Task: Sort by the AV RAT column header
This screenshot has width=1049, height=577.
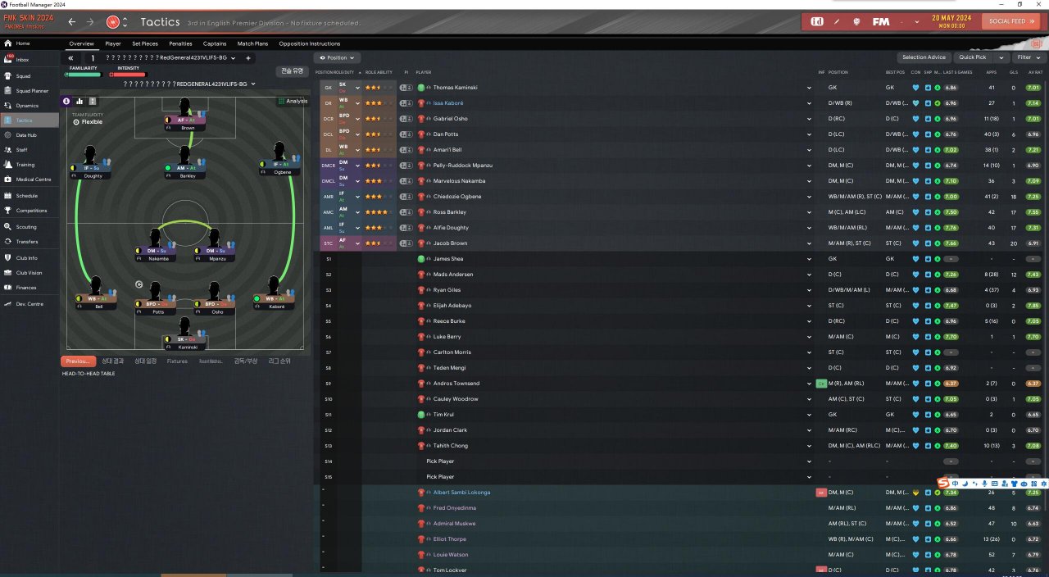Action: click(1035, 72)
